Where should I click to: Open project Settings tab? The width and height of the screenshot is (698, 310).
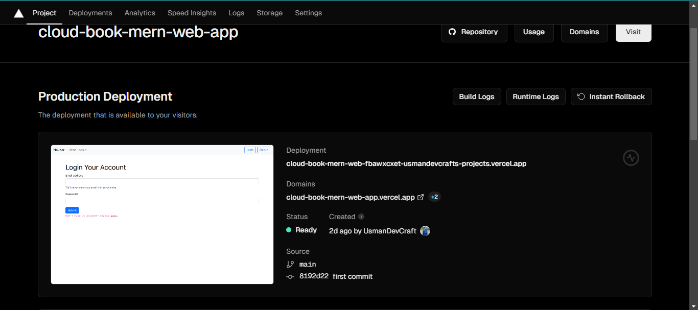click(308, 13)
